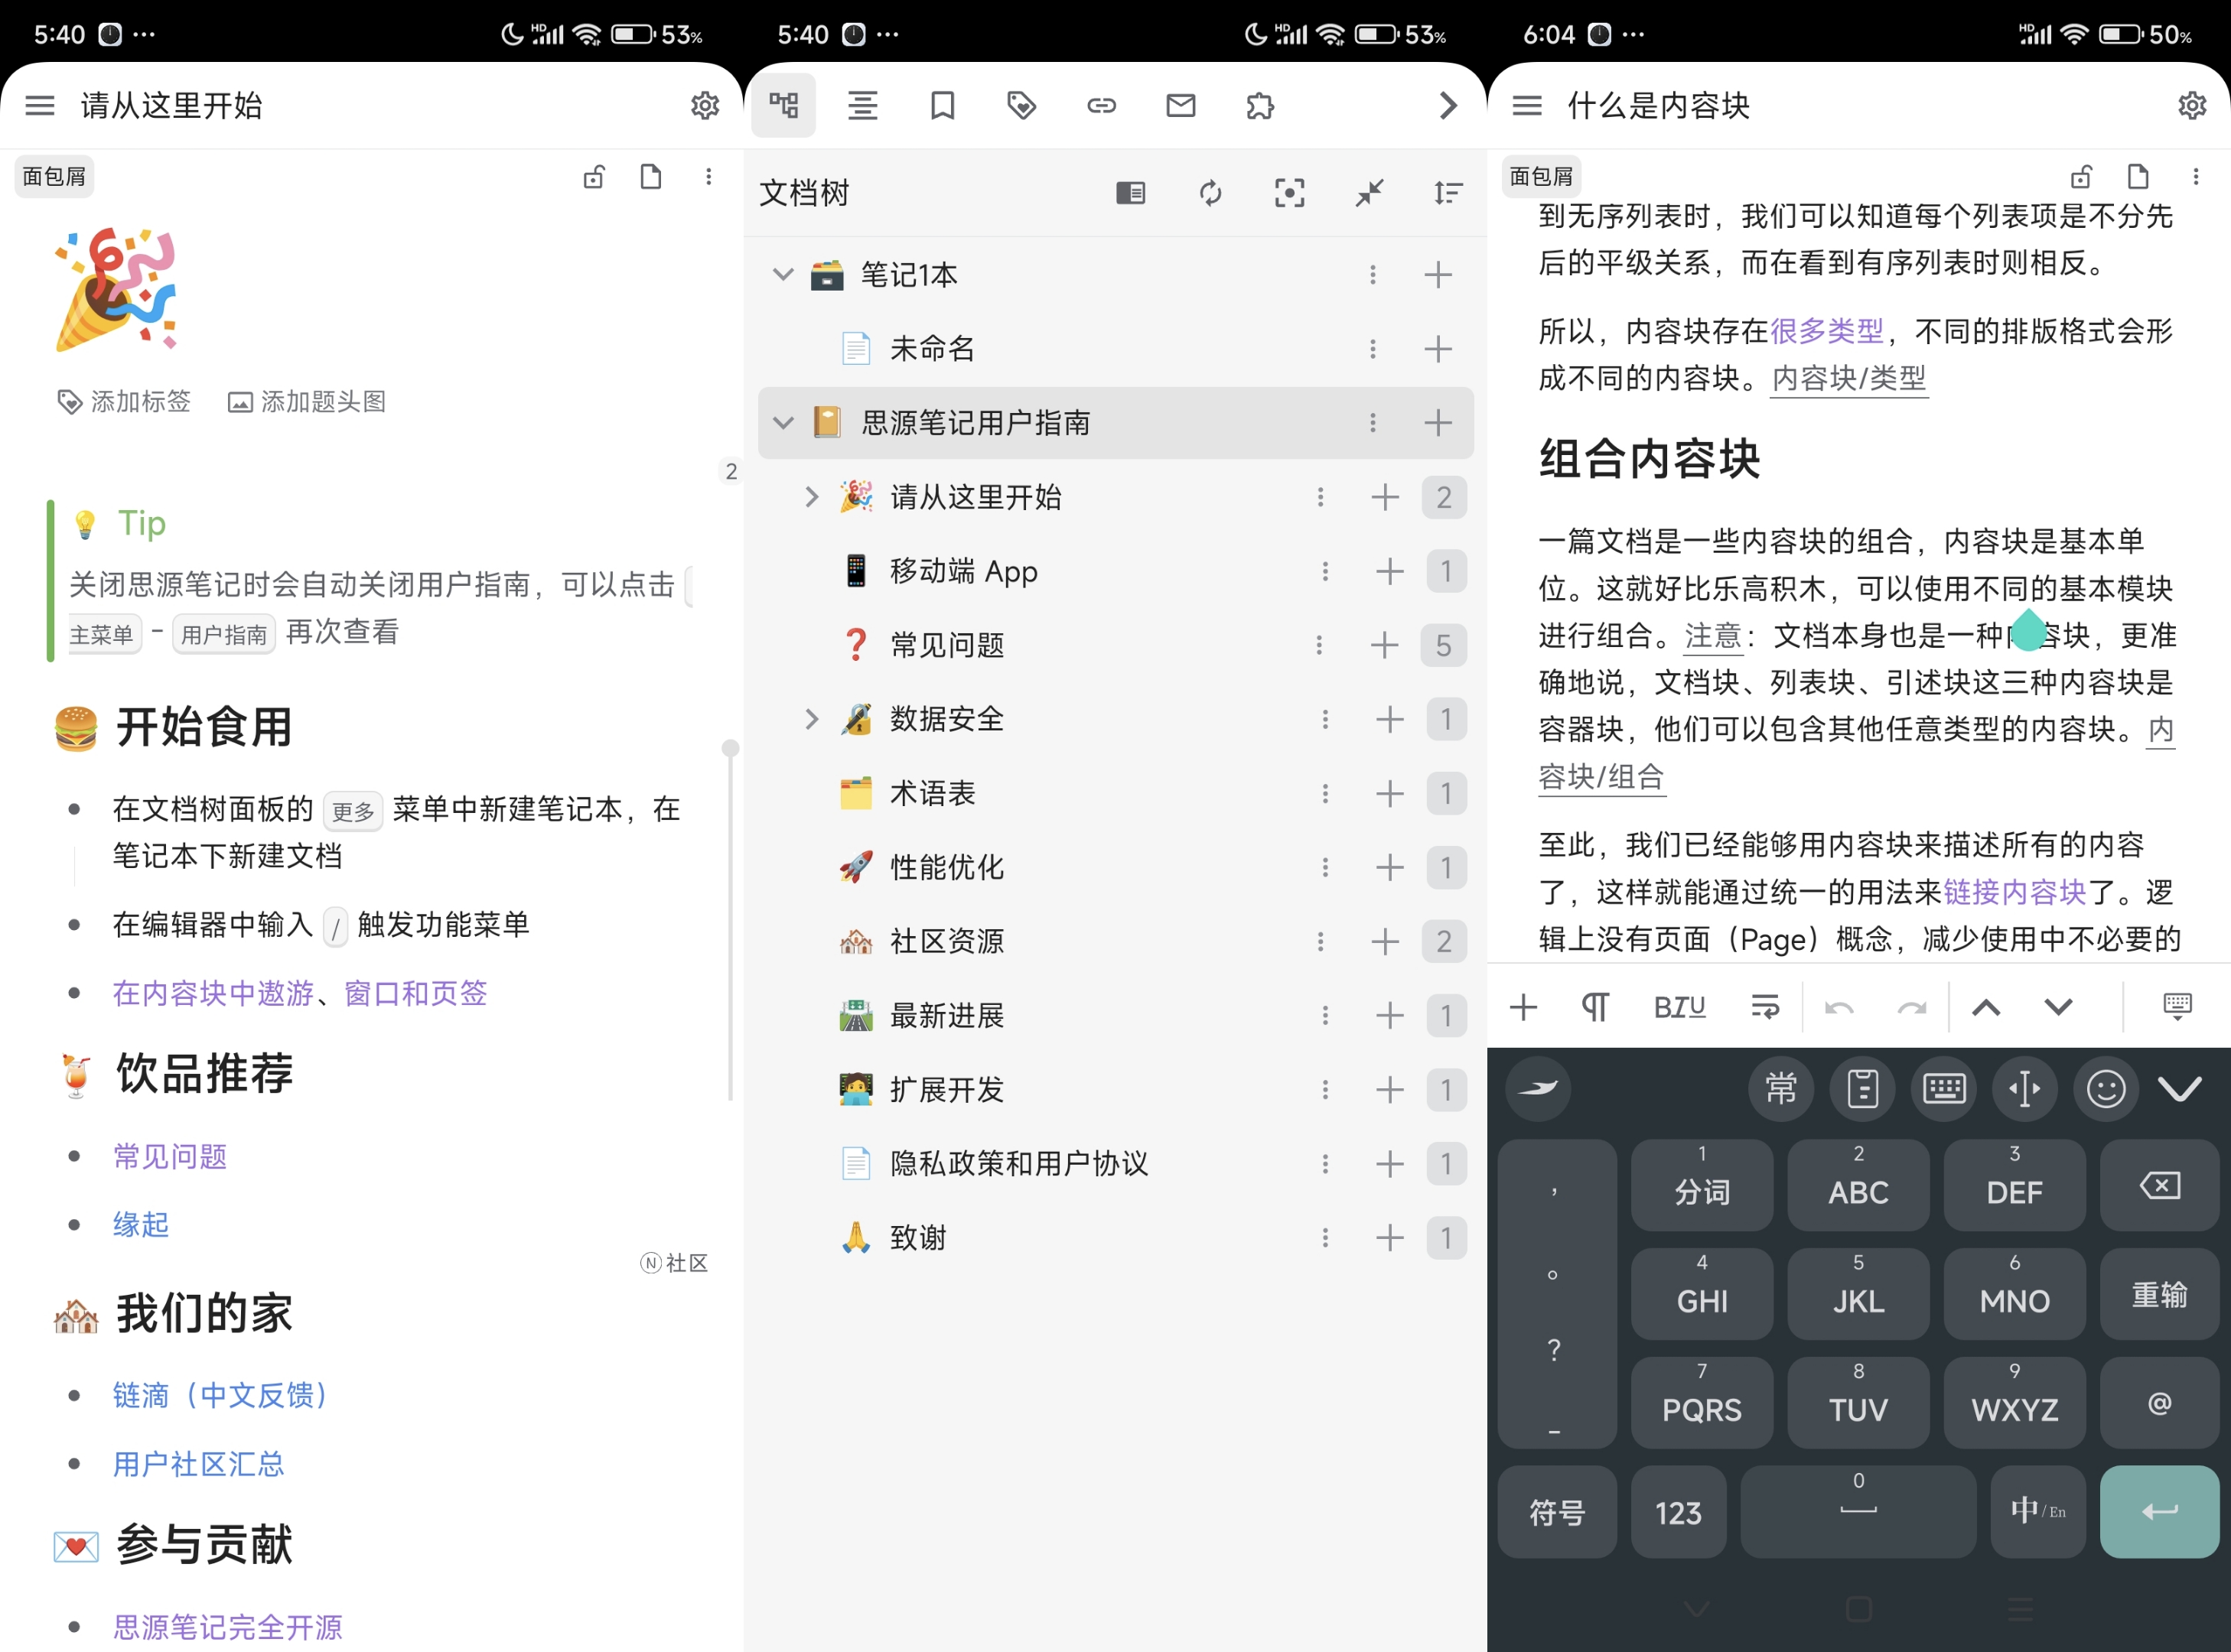Open the tags panel icon

tap(1021, 105)
